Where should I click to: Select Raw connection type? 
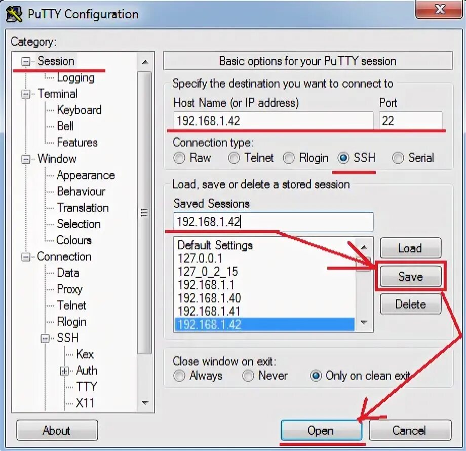click(x=192, y=158)
